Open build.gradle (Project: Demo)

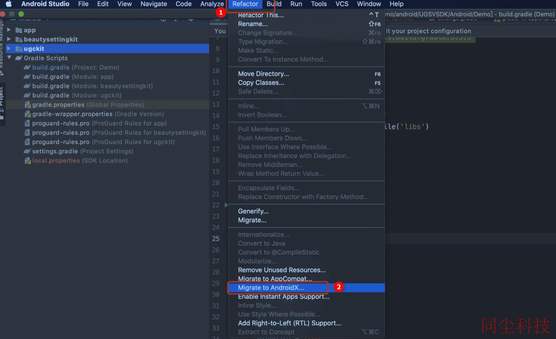(x=76, y=67)
